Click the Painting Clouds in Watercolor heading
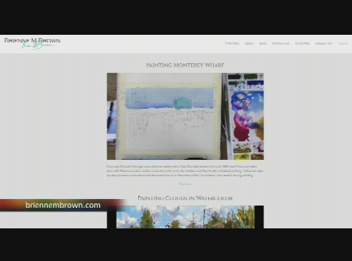This screenshot has width=352, height=261. pyautogui.click(x=185, y=198)
